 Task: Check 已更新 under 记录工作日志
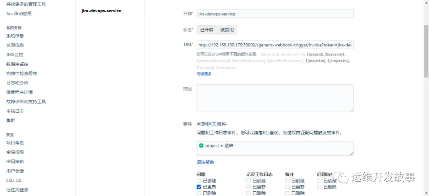coord(248,187)
